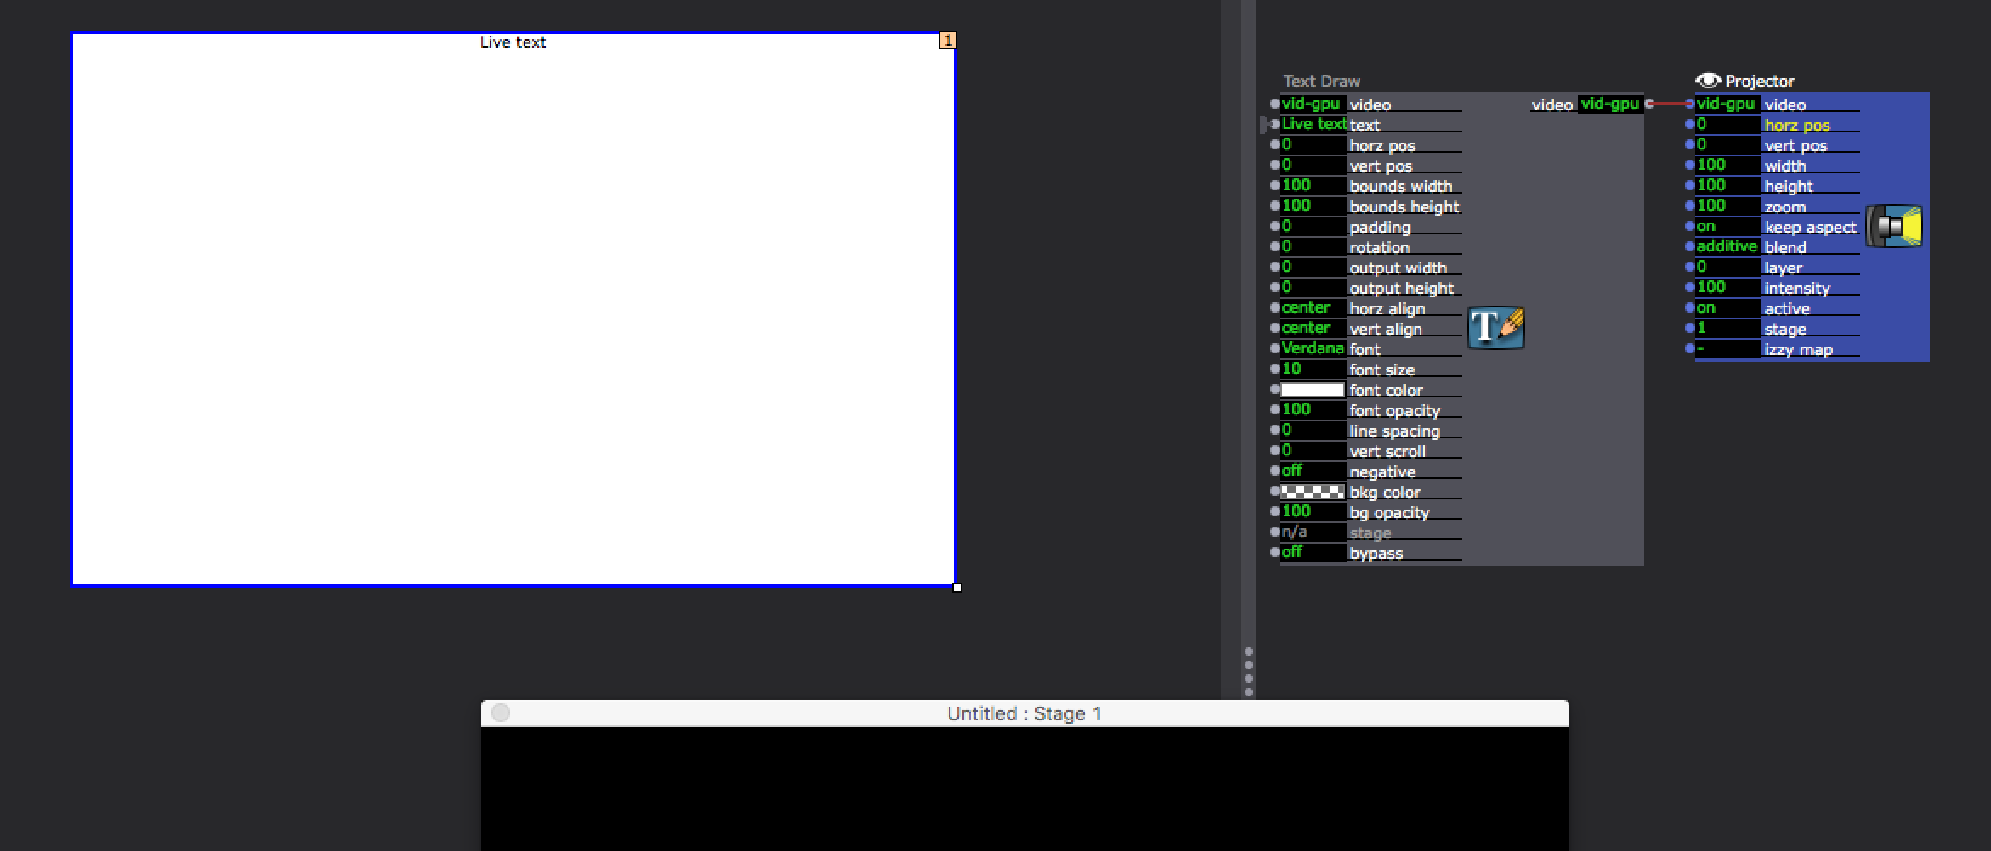Click the Projector height value 100
Screen dimensions: 1991x851
click(x=1728, y=185)
